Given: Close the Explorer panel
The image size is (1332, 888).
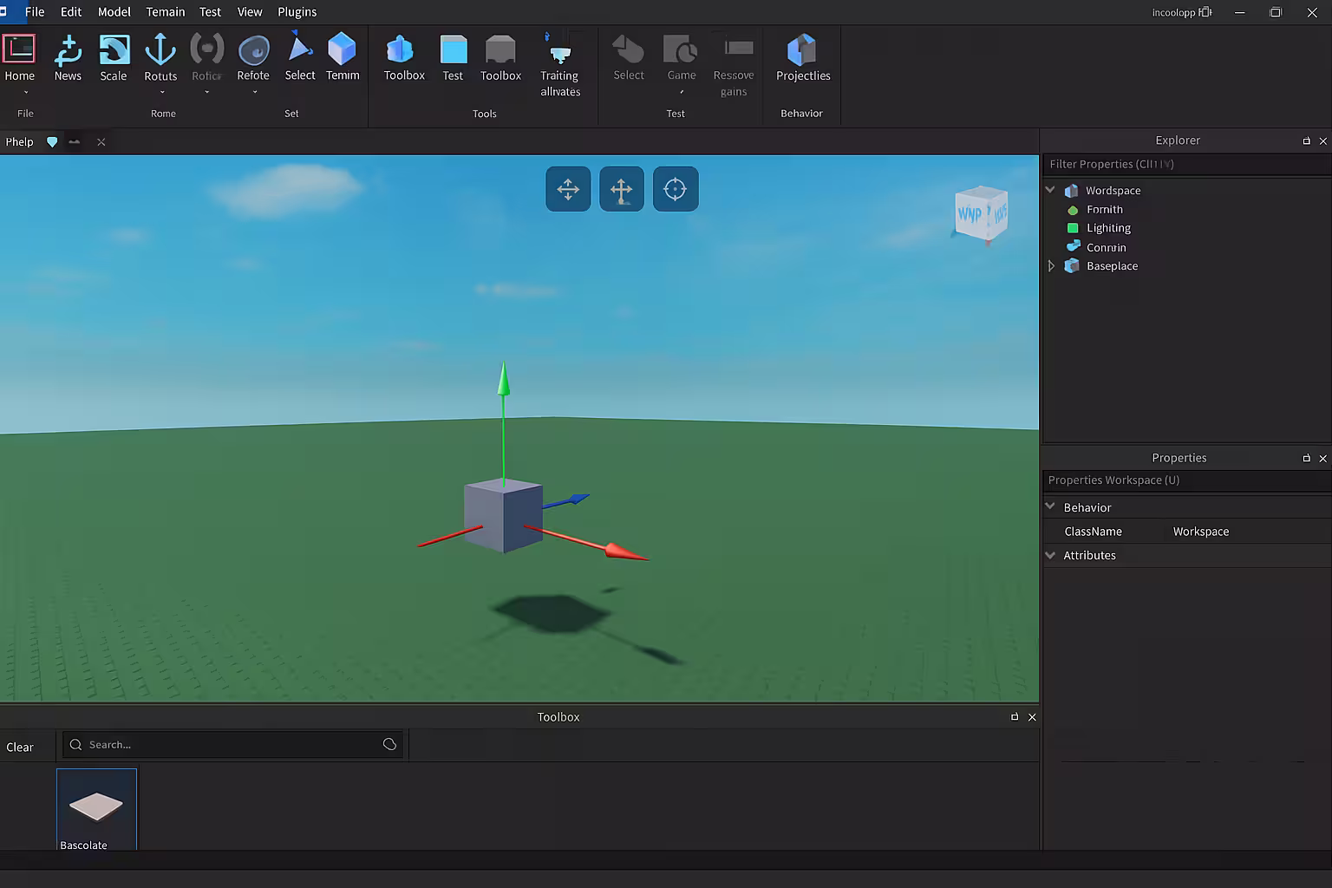Looking at the screenshot, I should coord(1322,140).
